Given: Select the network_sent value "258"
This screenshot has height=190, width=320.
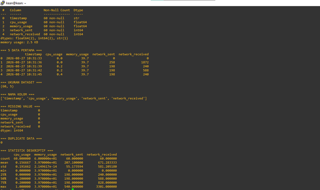Looking at the screenshot, I should pos(112,62).
